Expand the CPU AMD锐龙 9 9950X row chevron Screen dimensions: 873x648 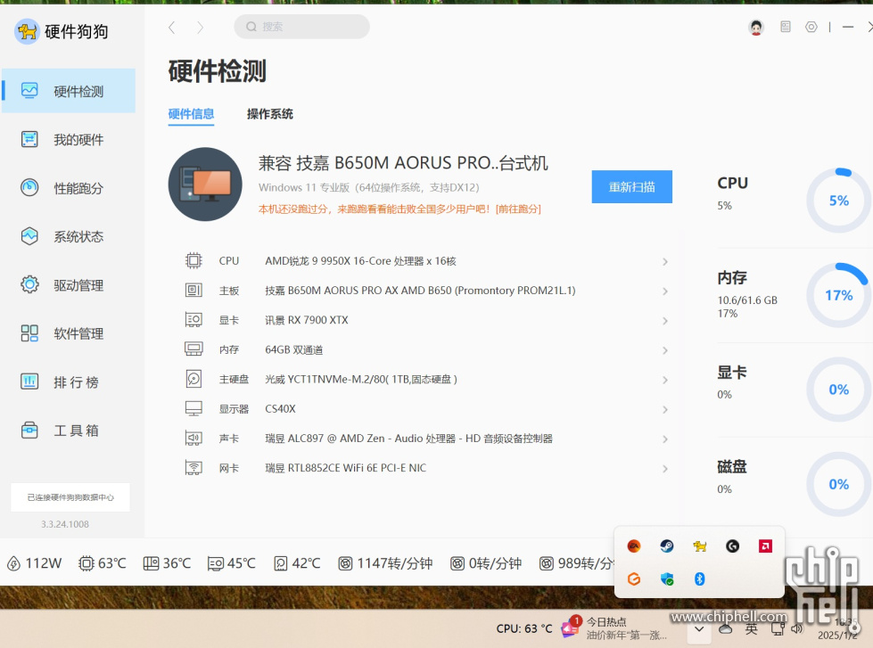(x=664, y=261)
